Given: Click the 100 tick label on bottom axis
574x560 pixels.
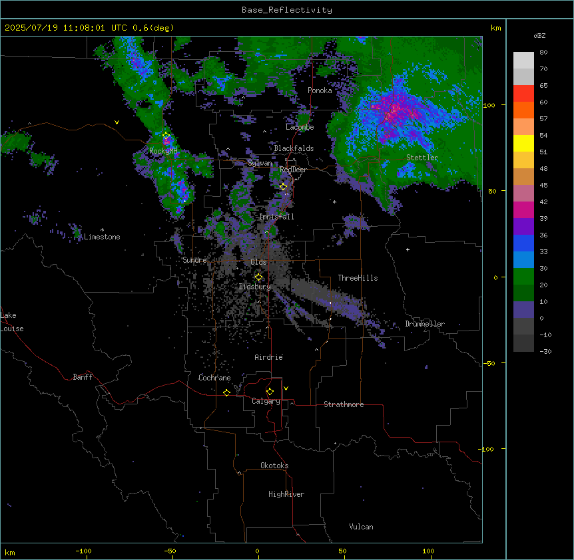Looking at the screenshot, I should (428, 551).
